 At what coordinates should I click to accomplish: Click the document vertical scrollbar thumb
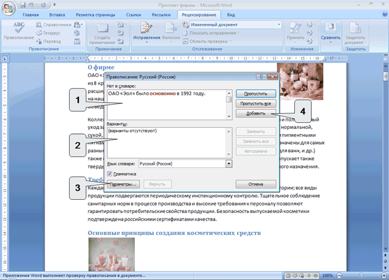pos(385,76)
